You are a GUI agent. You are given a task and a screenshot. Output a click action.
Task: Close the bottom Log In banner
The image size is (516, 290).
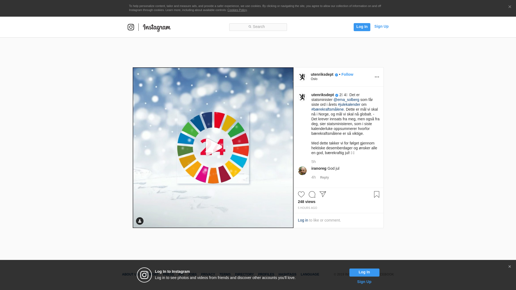point(510,267)
